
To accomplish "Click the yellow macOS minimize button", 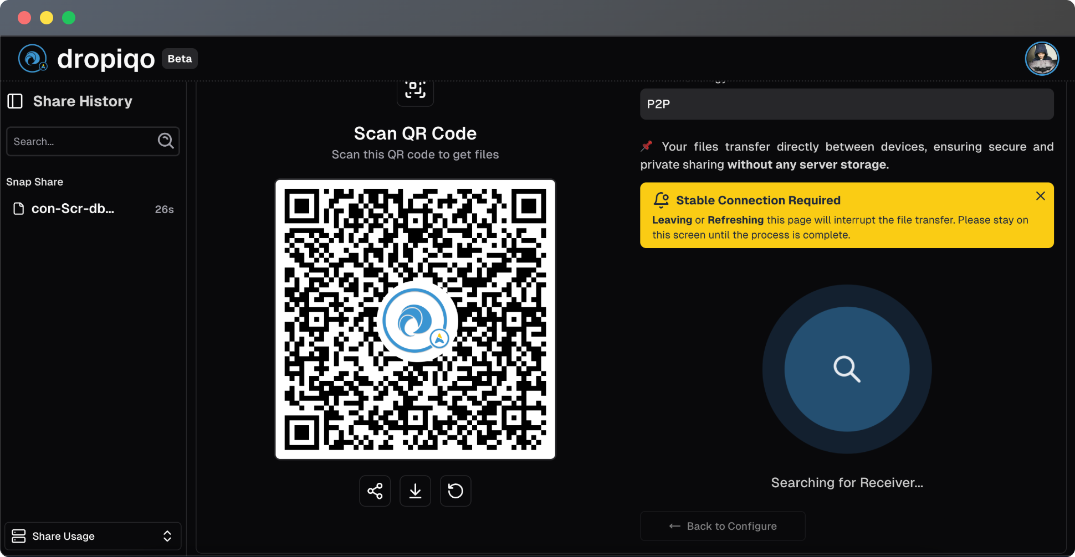I will [x=47, y=18].
